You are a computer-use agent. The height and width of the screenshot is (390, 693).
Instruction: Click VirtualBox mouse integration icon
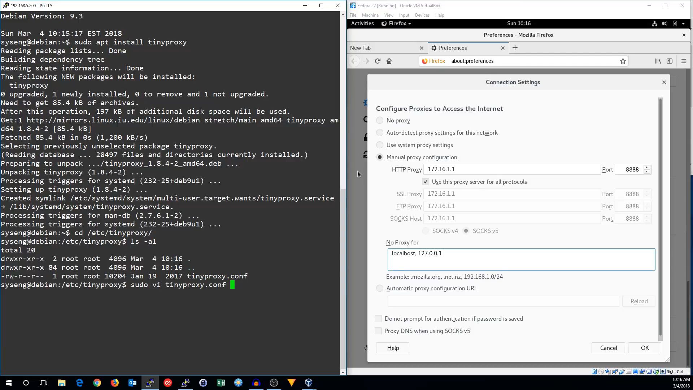point(656,372)
